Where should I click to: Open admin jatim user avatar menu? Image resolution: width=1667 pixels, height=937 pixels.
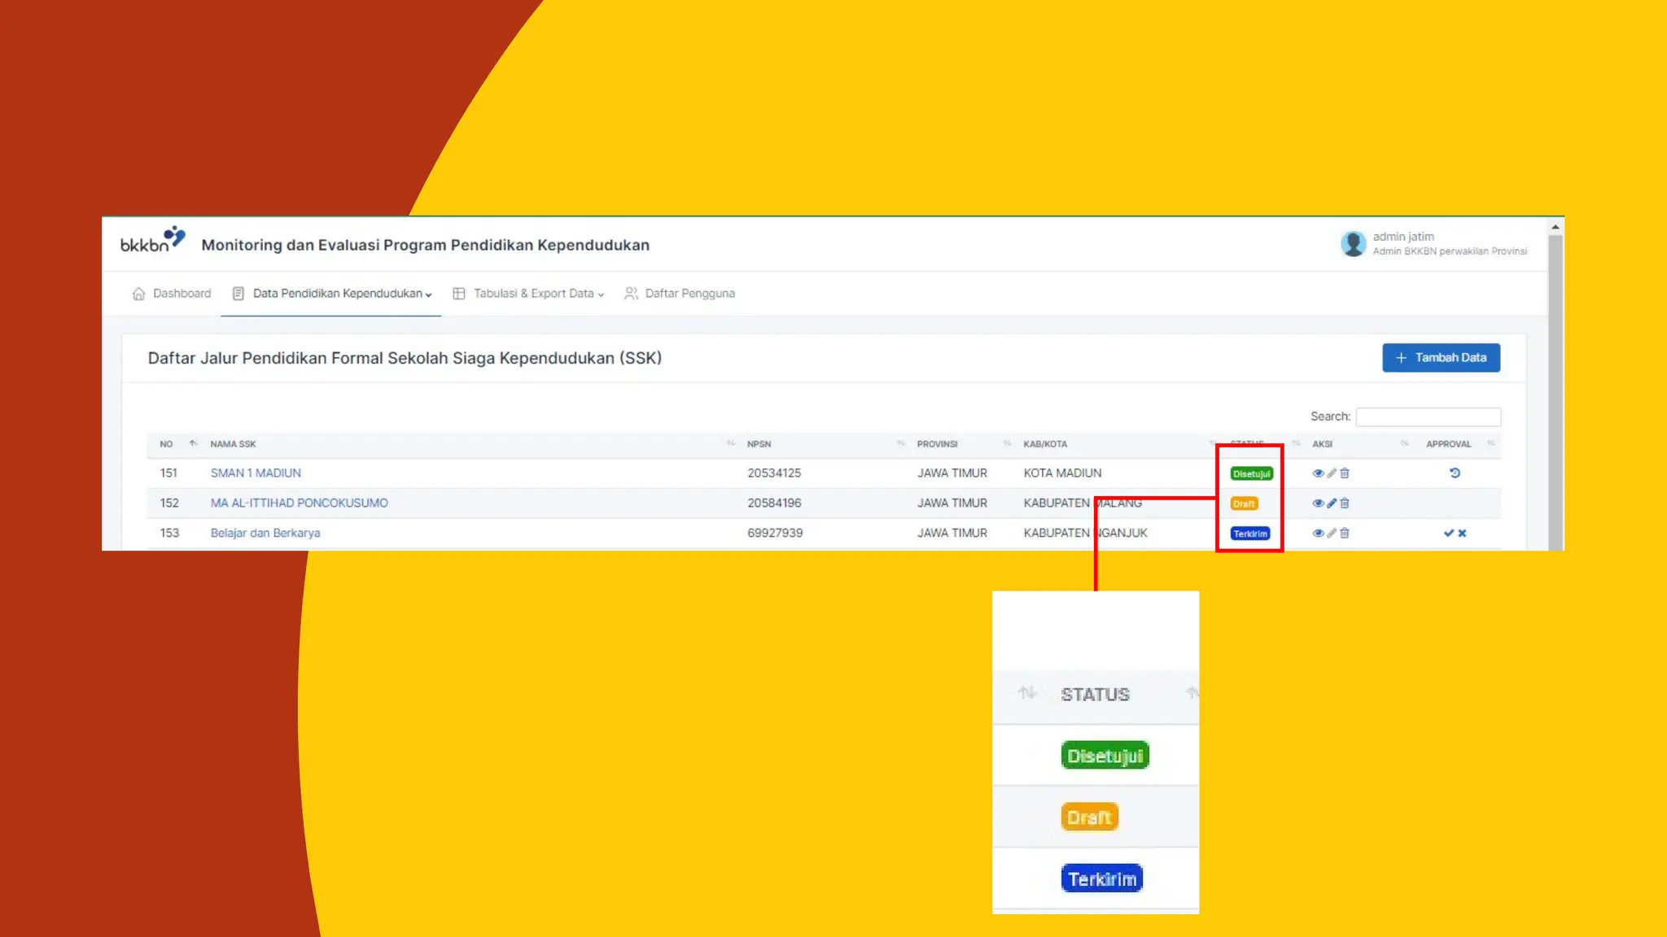(1353, 243)
